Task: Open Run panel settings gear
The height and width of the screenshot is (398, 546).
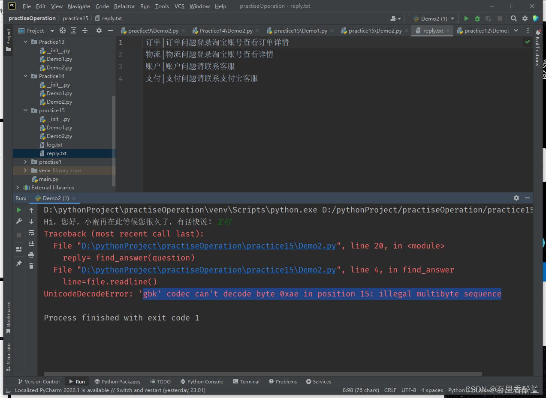Action: (x=516, y=198)
